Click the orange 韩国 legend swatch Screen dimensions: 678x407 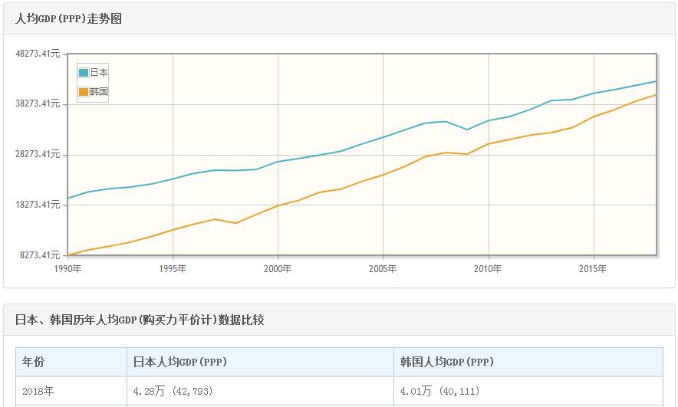tap(84, 92)
